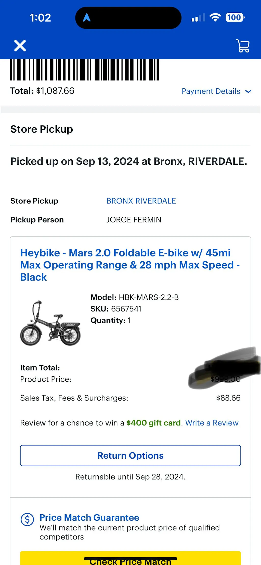Tap the Price Match Guarantee heading
The image size is (261, 565).
[89, 518]
